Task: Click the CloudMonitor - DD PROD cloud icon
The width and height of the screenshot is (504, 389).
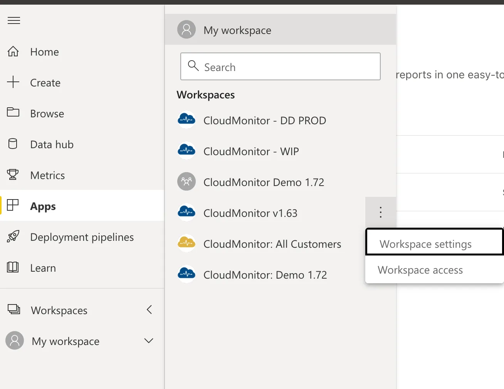Action: (186, 120)
